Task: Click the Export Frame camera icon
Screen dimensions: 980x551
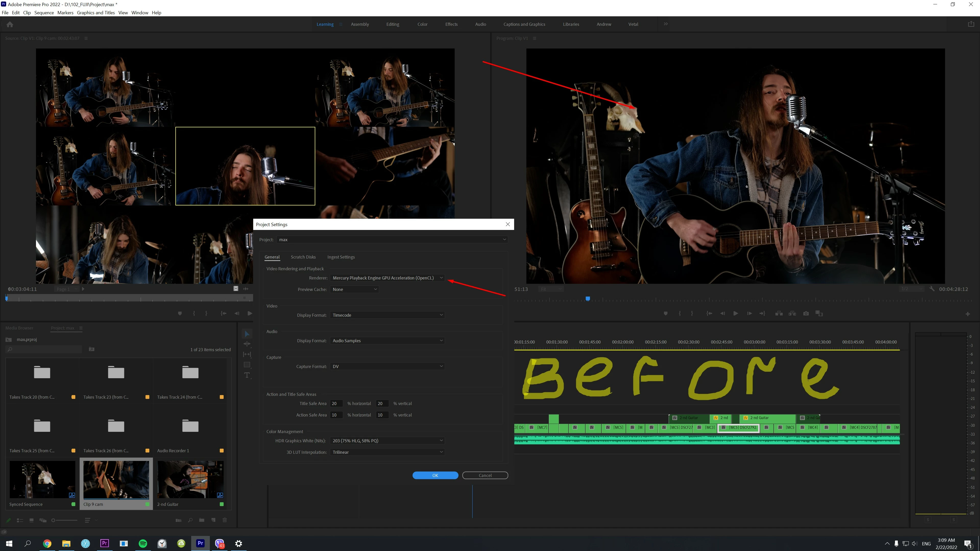Action: (806, 313)
